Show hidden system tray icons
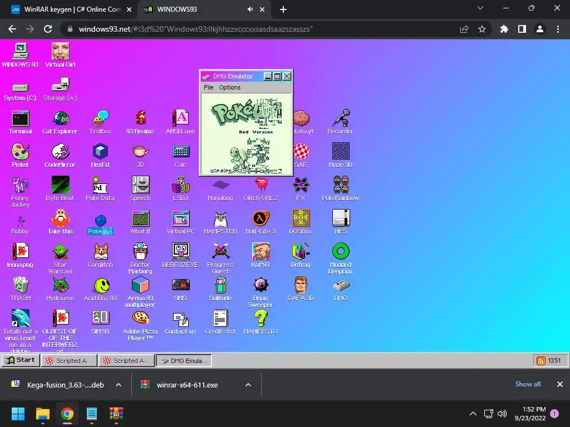570x427 pixels. click(473, 414)
